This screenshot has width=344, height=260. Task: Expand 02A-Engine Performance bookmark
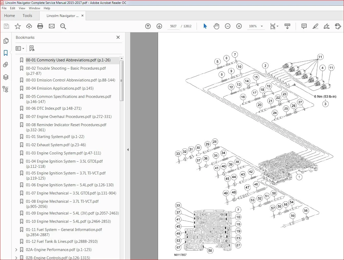[x=16, y=250]
